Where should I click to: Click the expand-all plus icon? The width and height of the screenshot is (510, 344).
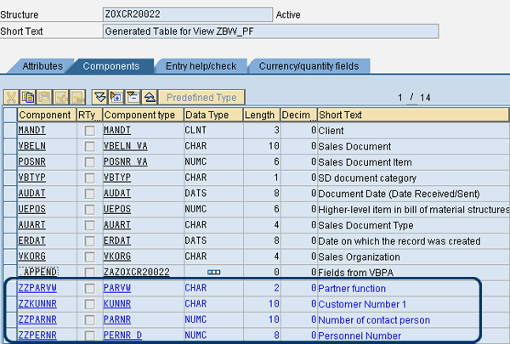pyautogui.click(x=116, y=97)
